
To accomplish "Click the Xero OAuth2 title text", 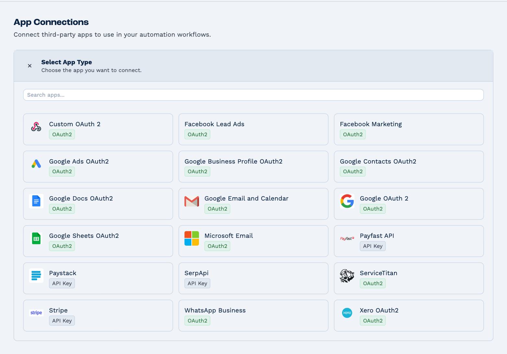I will click(x=379, y=311).
